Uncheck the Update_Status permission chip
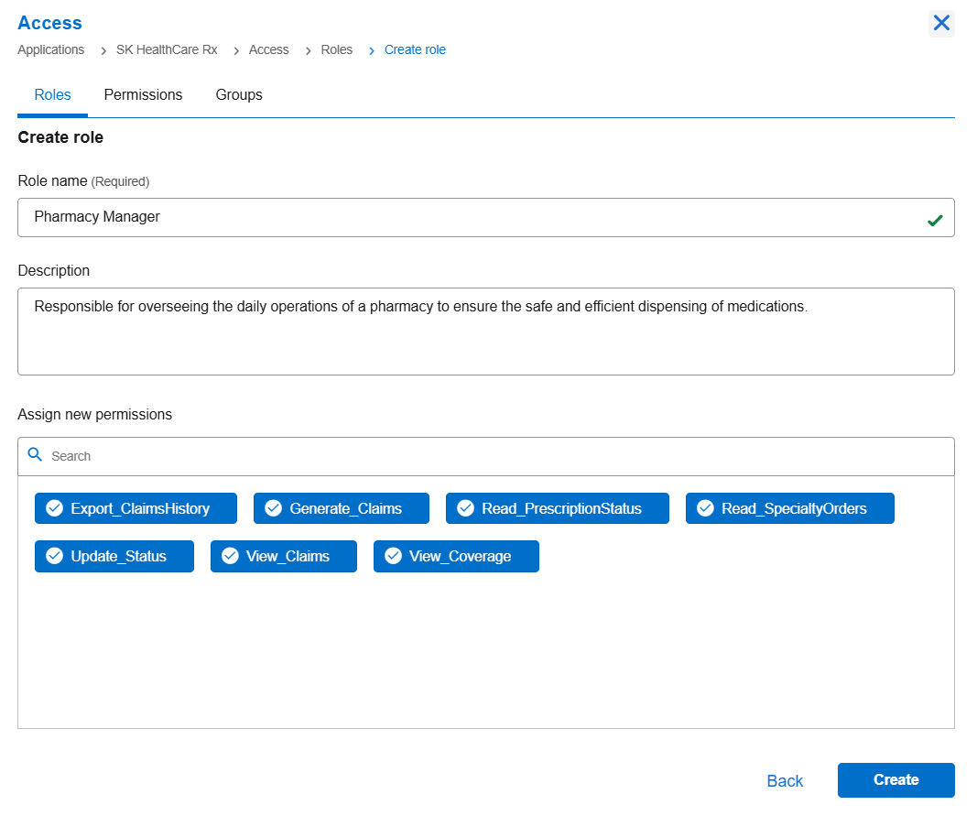The image size is (977, 816). pos(114,556)
